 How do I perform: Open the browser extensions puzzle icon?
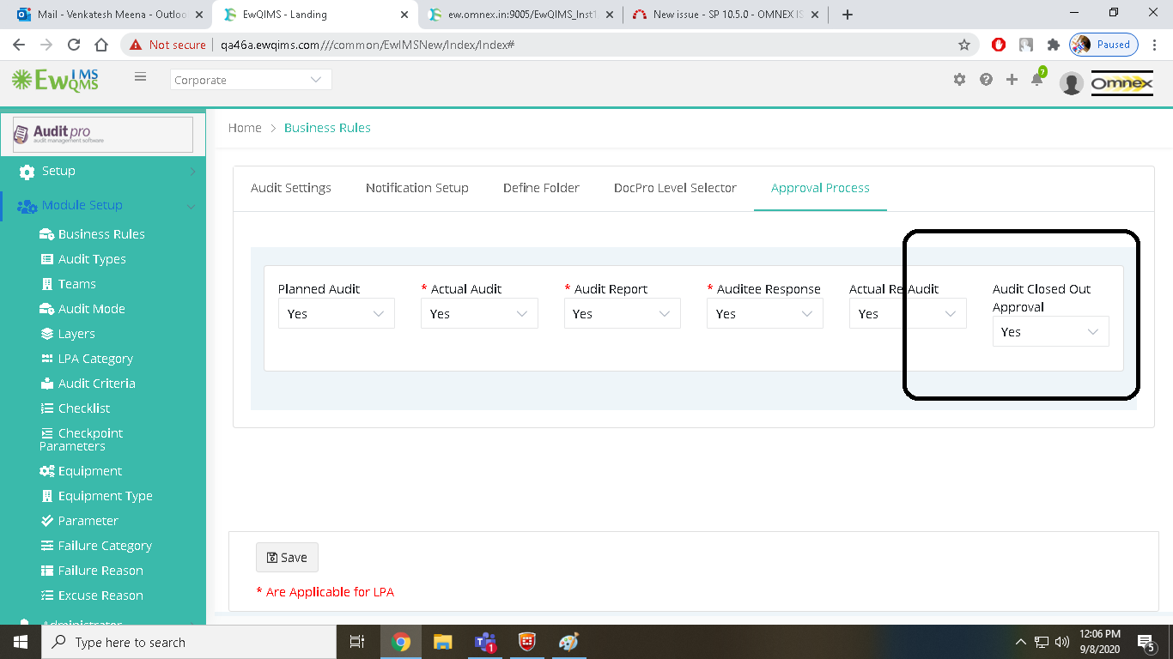pos(1053,45)
